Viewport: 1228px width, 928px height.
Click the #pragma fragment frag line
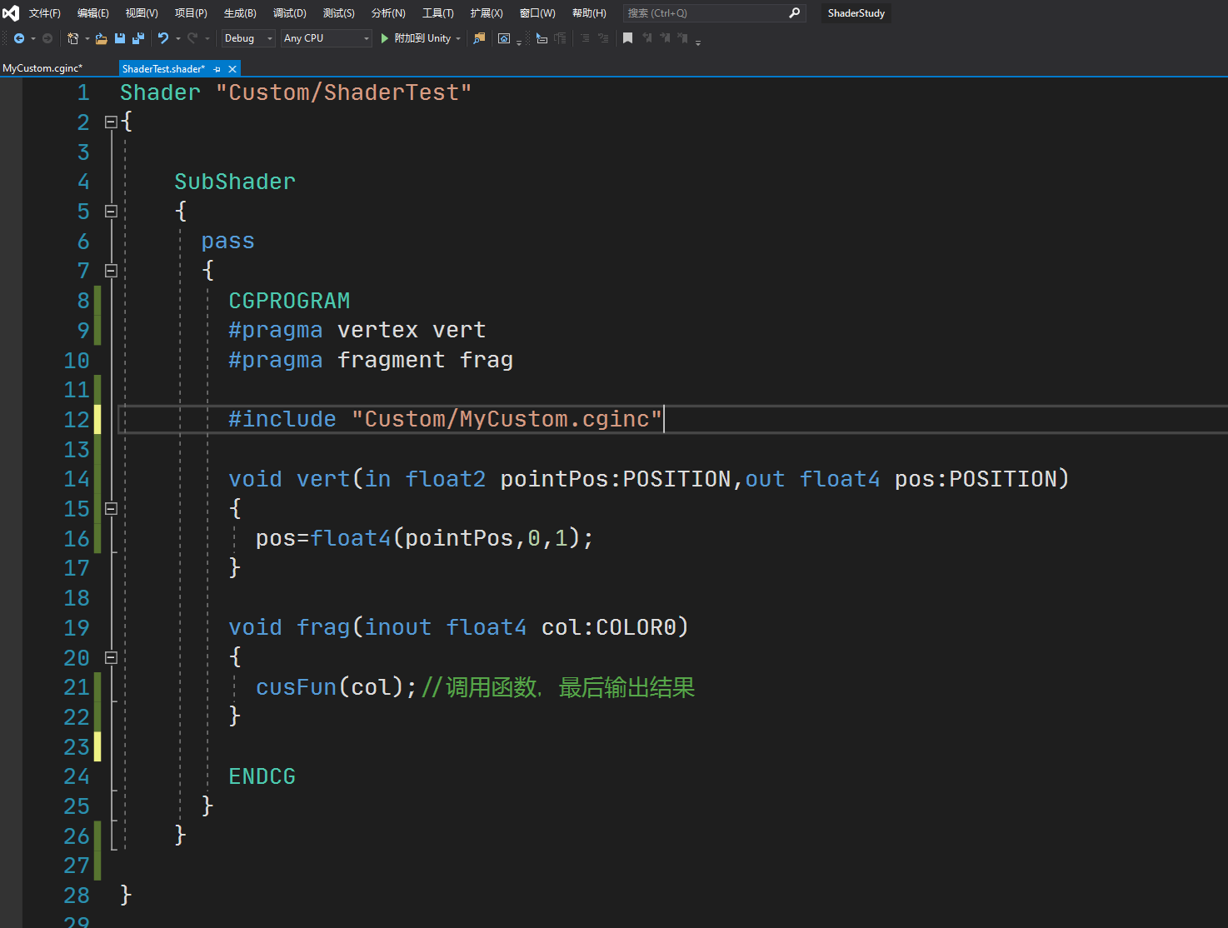(371, 360)
